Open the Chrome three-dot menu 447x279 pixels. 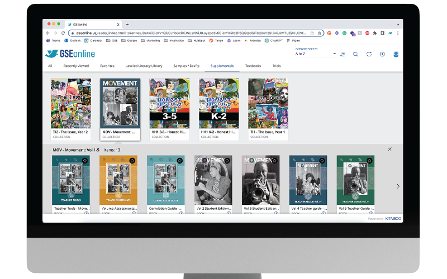point(398,33)
